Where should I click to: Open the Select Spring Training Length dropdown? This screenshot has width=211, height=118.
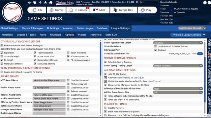[178, 66]
